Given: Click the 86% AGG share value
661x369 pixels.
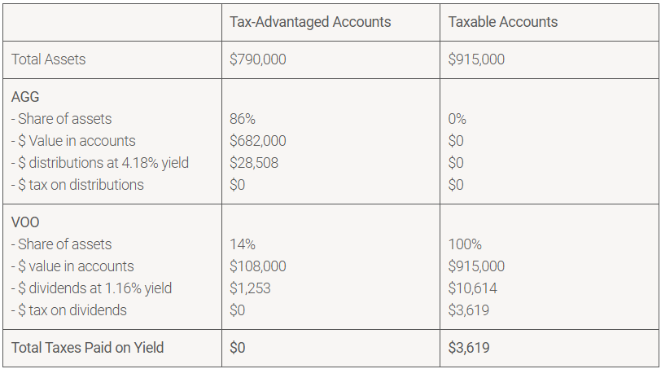Looking at the screenshot, I should (243, 119).
